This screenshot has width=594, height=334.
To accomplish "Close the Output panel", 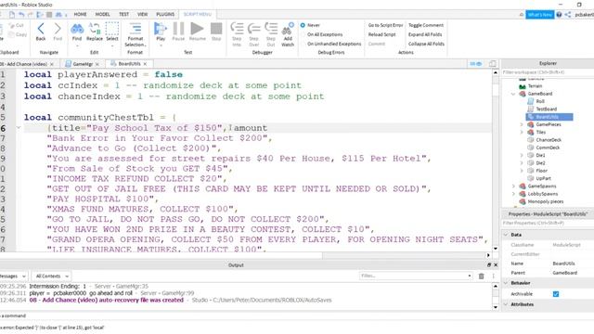I will pyautogui.click(x=496, y=265).
